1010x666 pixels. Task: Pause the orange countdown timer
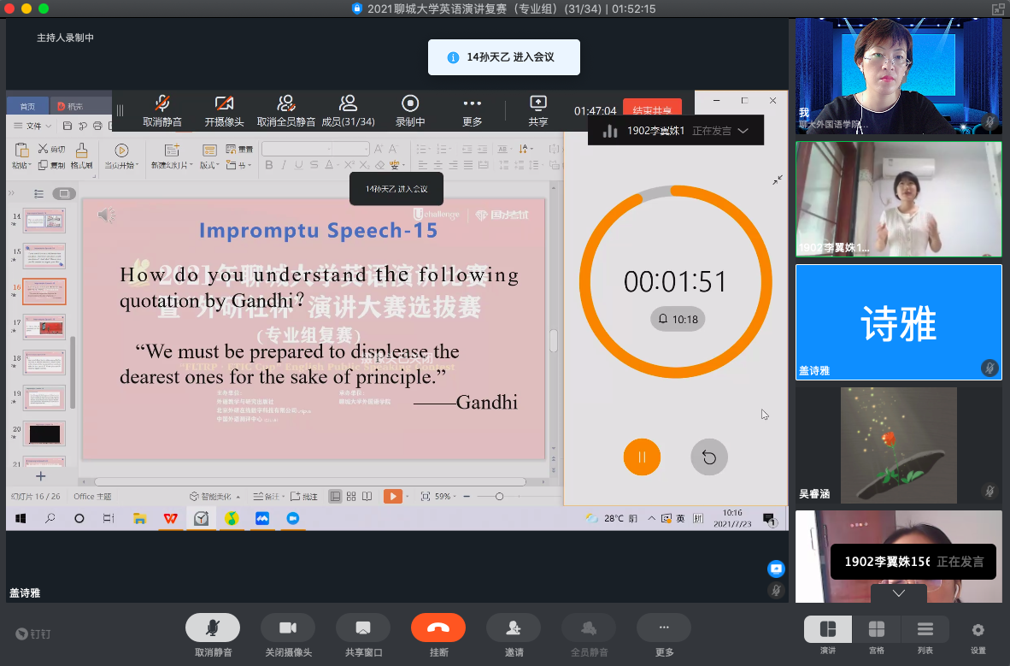[642, 457]
